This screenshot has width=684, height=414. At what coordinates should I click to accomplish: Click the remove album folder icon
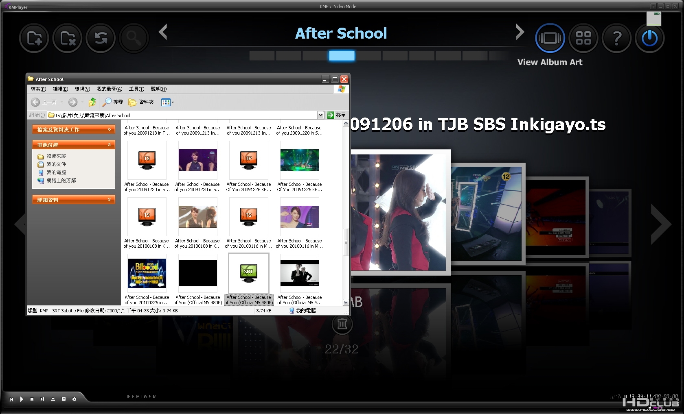click(x=68, y=38)
